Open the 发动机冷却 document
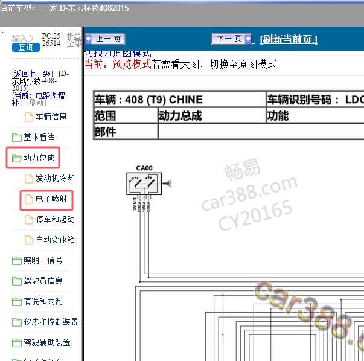The image size is (364, 361). [55, 178]
